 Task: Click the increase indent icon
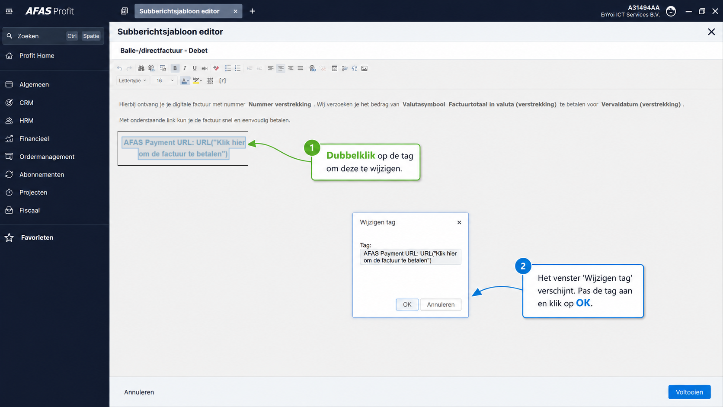[259, 68]
